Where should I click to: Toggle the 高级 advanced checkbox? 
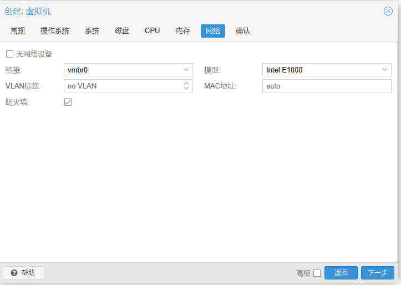tap(317, 273)
